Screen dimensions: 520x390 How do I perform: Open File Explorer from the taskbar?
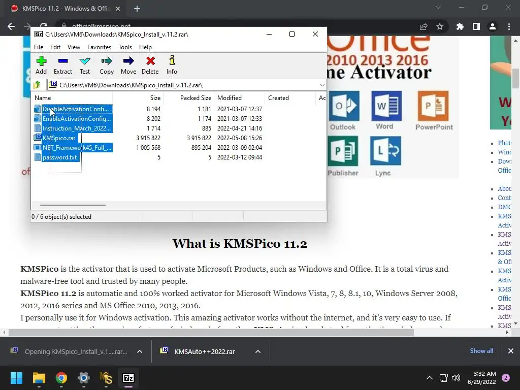point(39,378)
